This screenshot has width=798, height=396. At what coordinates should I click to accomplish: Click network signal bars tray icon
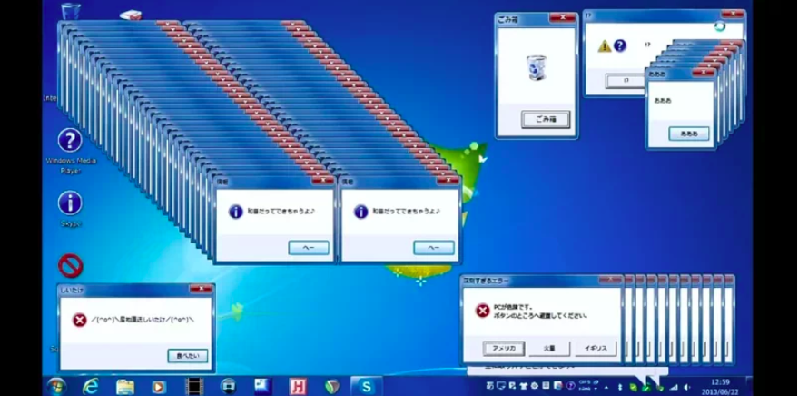tap(675, 387)
